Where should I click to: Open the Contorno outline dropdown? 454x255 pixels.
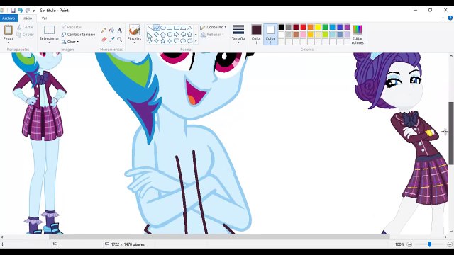[x=214, y=27]
